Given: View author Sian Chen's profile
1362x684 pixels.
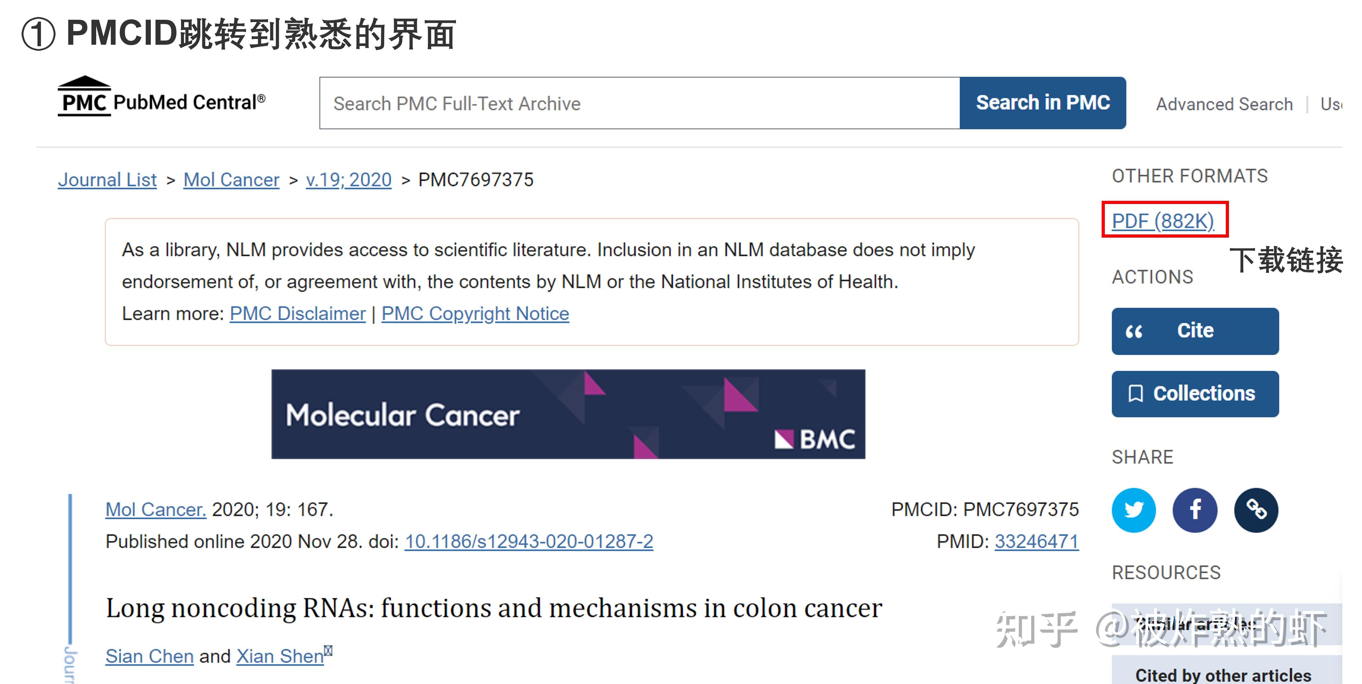Looking at the screenshot, I should click(149, 655).
